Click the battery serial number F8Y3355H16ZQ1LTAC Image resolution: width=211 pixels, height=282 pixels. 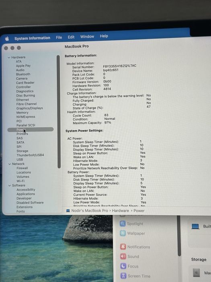[x=120, y=66]
